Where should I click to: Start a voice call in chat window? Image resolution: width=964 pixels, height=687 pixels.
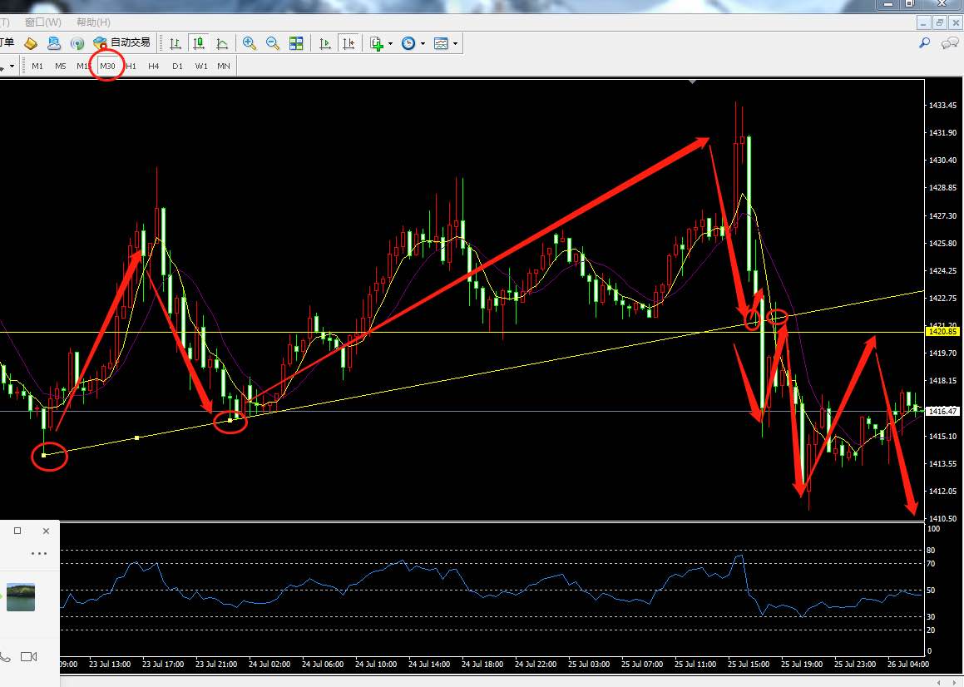click(x=4, y=657)
